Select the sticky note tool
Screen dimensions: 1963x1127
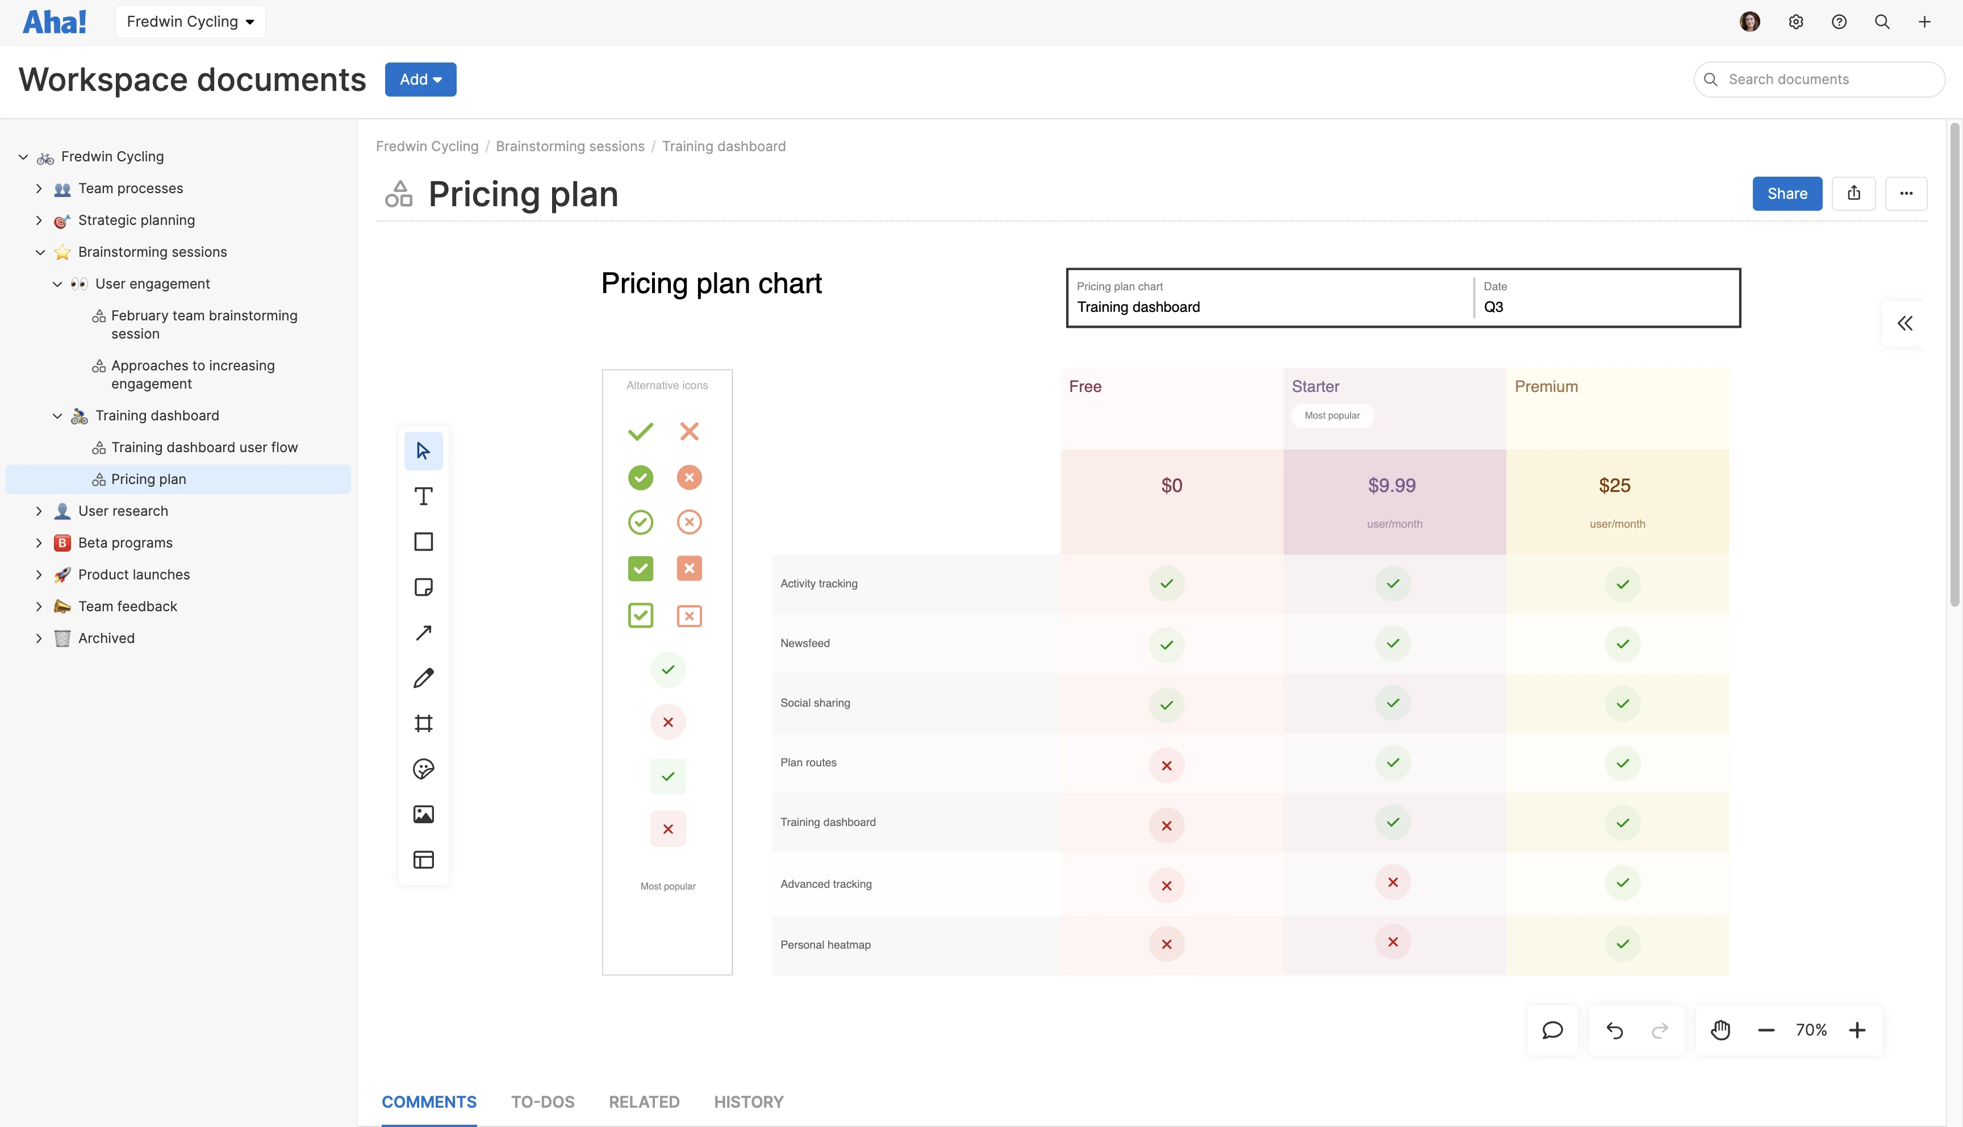(423, 587)
